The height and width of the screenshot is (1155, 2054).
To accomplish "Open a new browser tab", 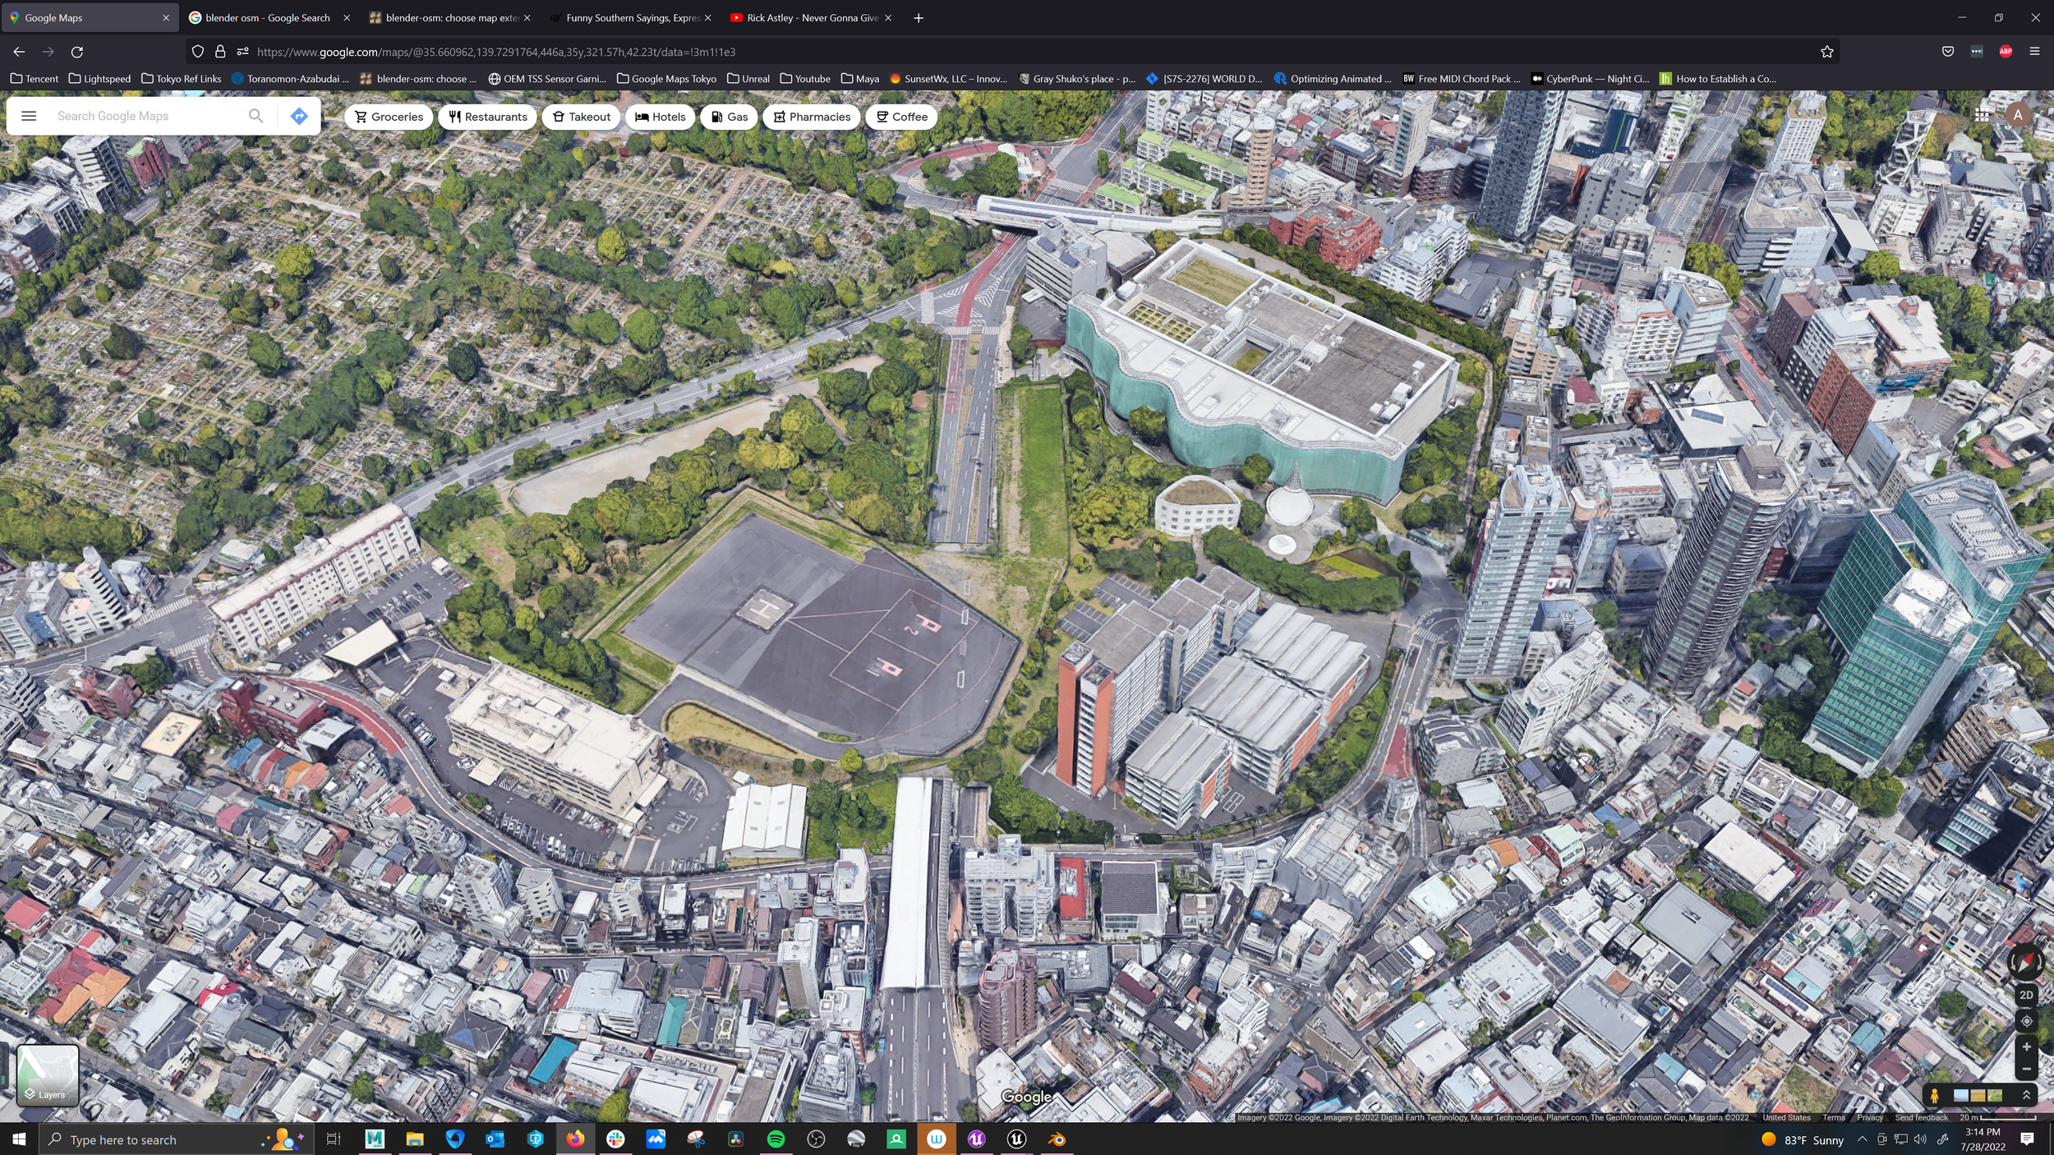I will 919,17.
